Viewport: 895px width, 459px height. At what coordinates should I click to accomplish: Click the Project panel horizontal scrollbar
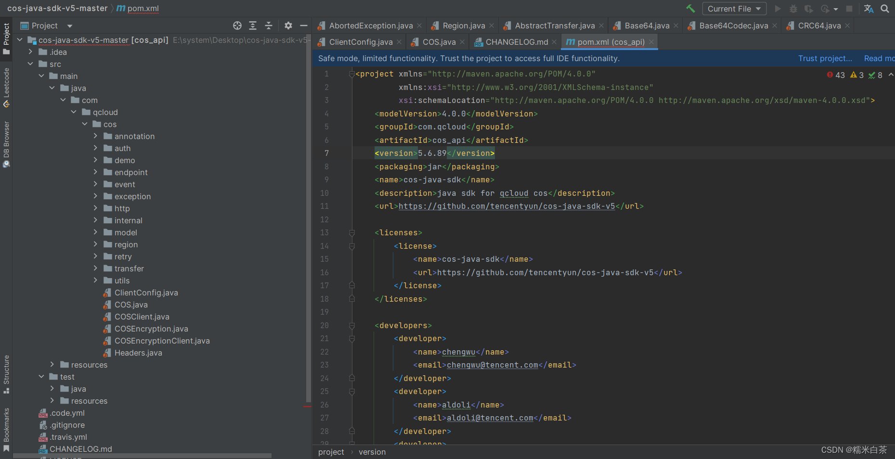click(142, 456)
